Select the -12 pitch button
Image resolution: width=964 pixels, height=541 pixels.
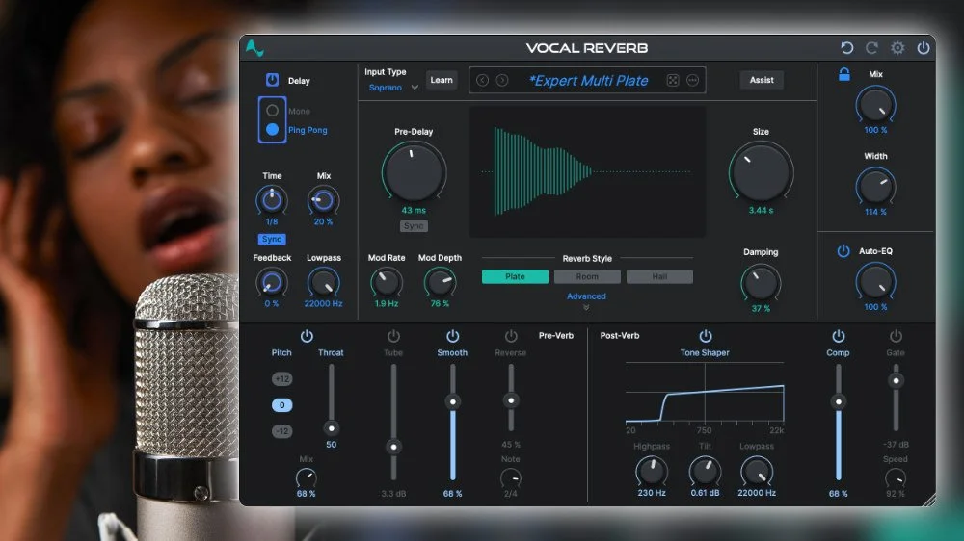point(282,431)
